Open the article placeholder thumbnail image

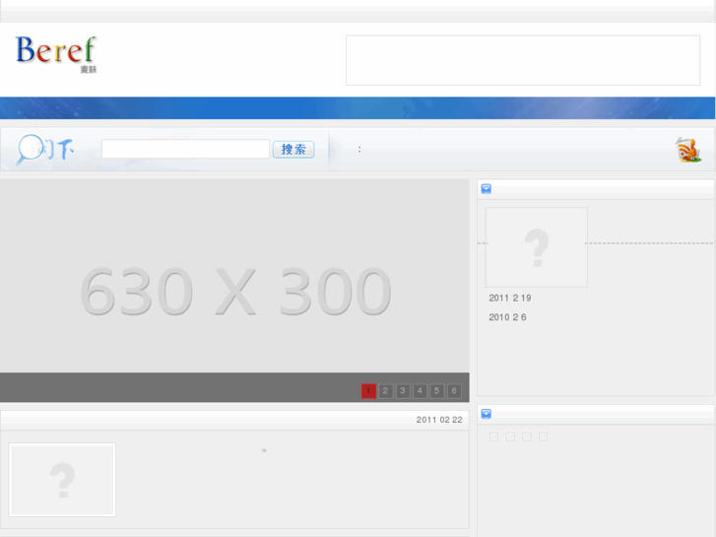[x=62, y=480]
